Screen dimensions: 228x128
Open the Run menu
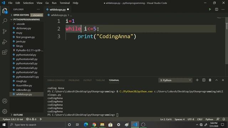point(54,3)
